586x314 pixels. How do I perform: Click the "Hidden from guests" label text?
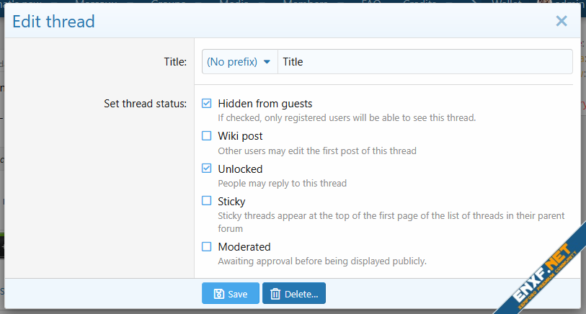point(265,104)
